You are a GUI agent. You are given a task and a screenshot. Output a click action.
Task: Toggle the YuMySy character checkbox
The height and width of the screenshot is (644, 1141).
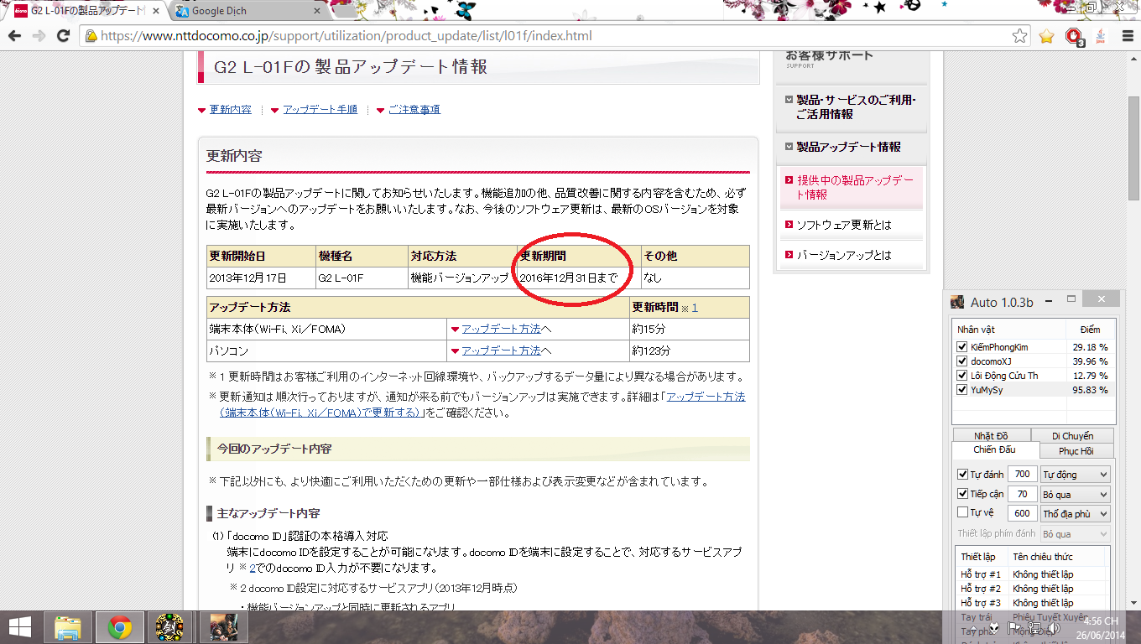point(962,390)
